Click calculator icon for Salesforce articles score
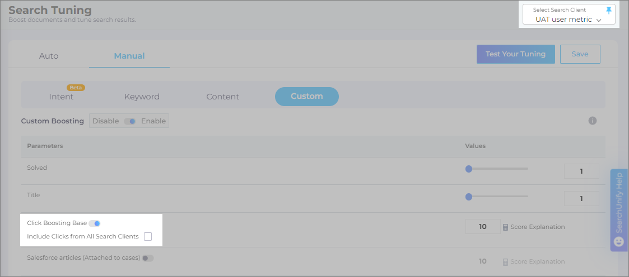 pos(505,261)
